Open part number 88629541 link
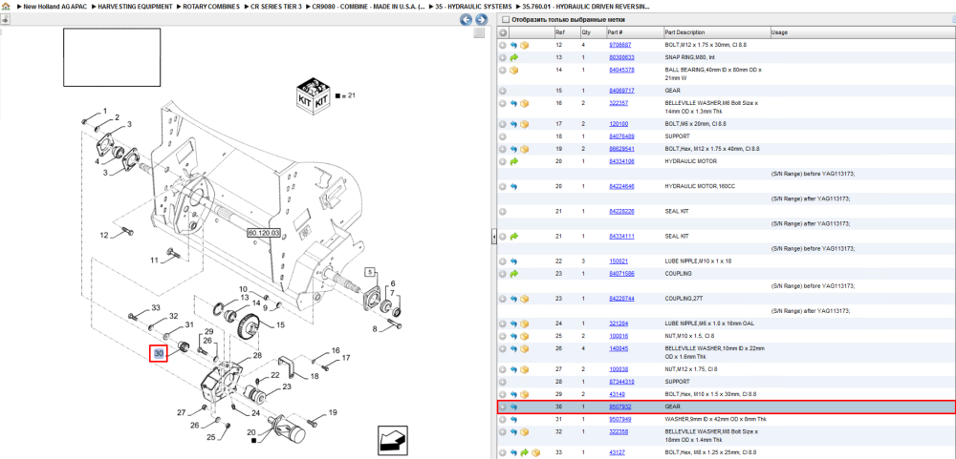The image size is (956, 459). tap(621, 149)
